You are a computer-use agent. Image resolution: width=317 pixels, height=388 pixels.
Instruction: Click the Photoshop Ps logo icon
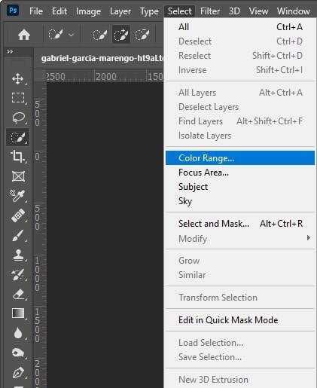(13, 11)
